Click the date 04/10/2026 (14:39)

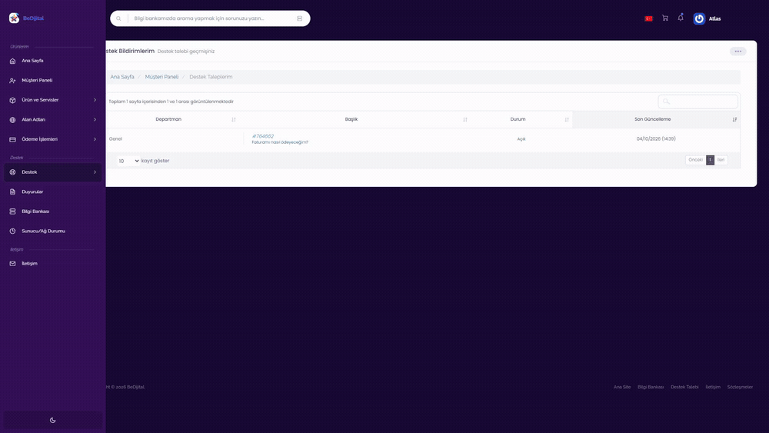pos(656,138)
